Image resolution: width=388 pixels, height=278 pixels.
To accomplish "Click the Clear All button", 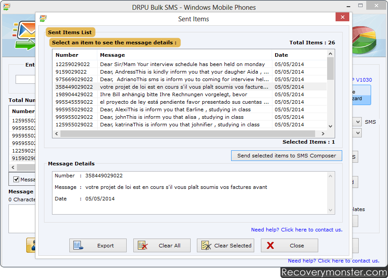I will tap(162, 245).
